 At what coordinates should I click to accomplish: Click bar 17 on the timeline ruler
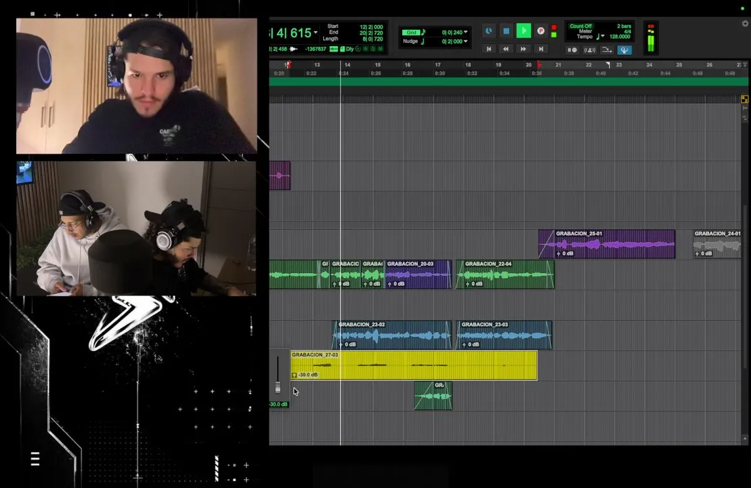tap(437, 64)
